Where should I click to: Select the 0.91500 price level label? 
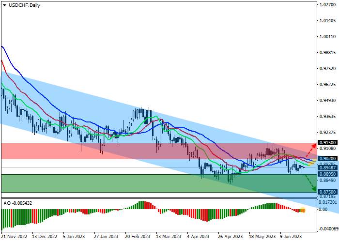point(328,143)
